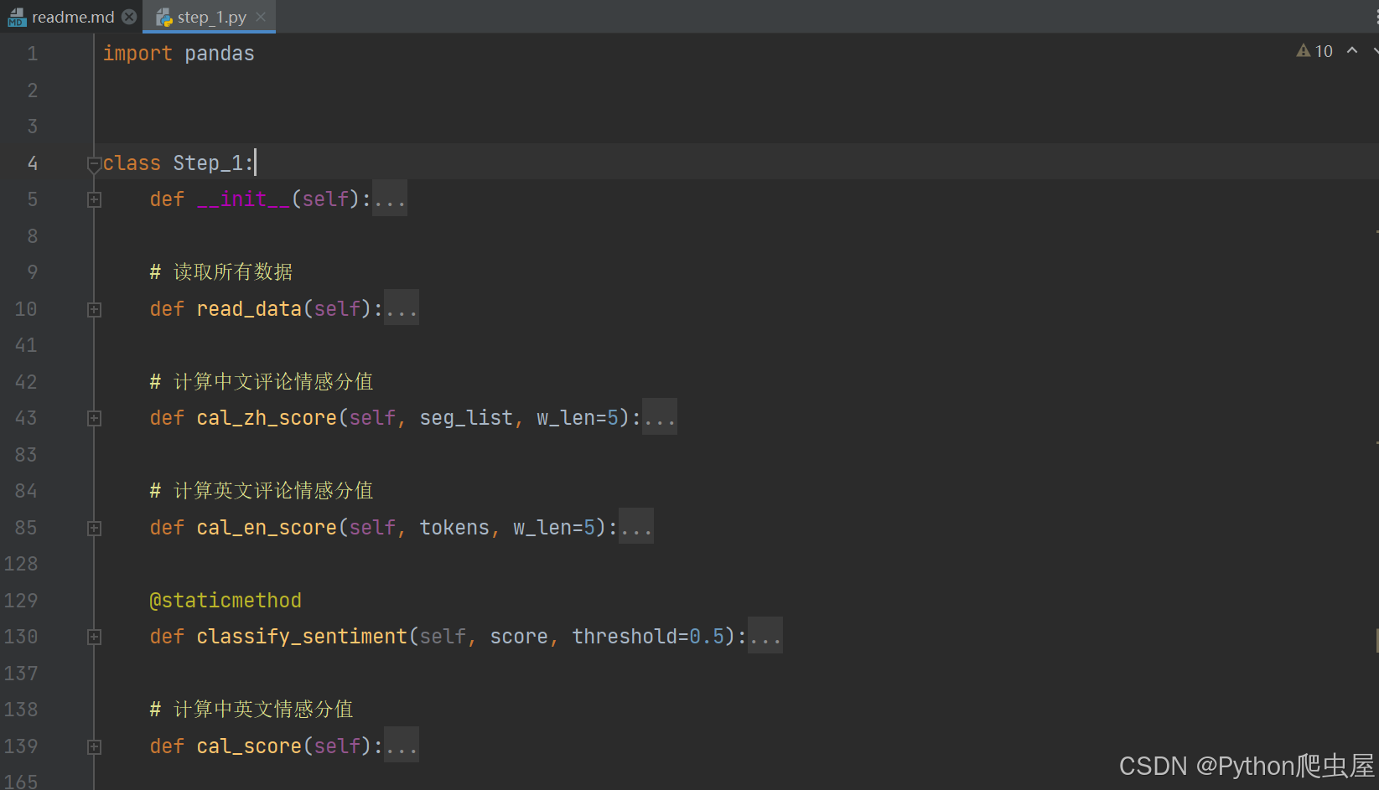Click the 'classify_sentiment' function name
Viewport: 1379px width, 790px height.
pos(302,636)
